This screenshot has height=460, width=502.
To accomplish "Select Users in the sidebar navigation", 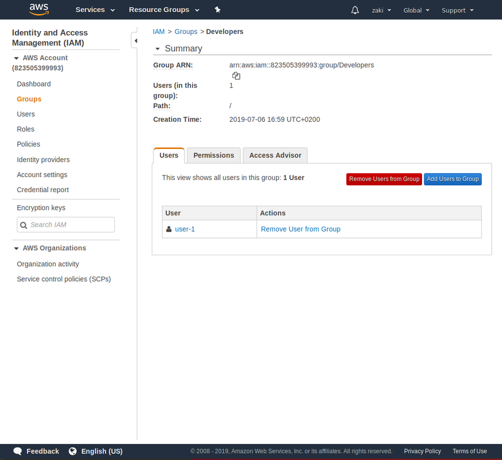I will click(x=26, y=114).
